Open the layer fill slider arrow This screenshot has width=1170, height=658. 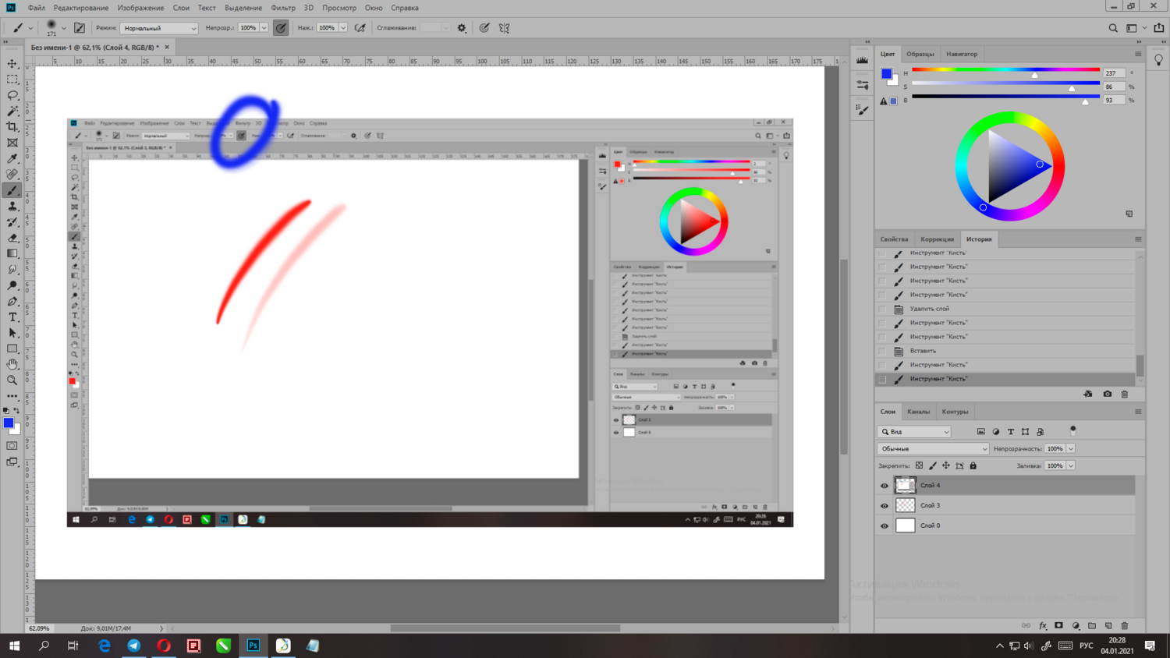pos(1071,465)
